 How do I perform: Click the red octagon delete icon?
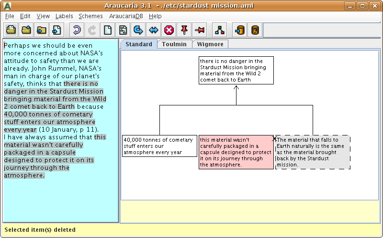tap(169, 30)
